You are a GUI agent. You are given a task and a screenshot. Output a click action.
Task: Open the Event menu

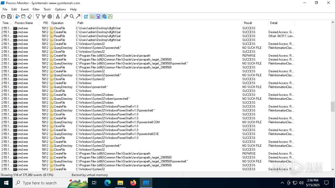pos(25,9)
